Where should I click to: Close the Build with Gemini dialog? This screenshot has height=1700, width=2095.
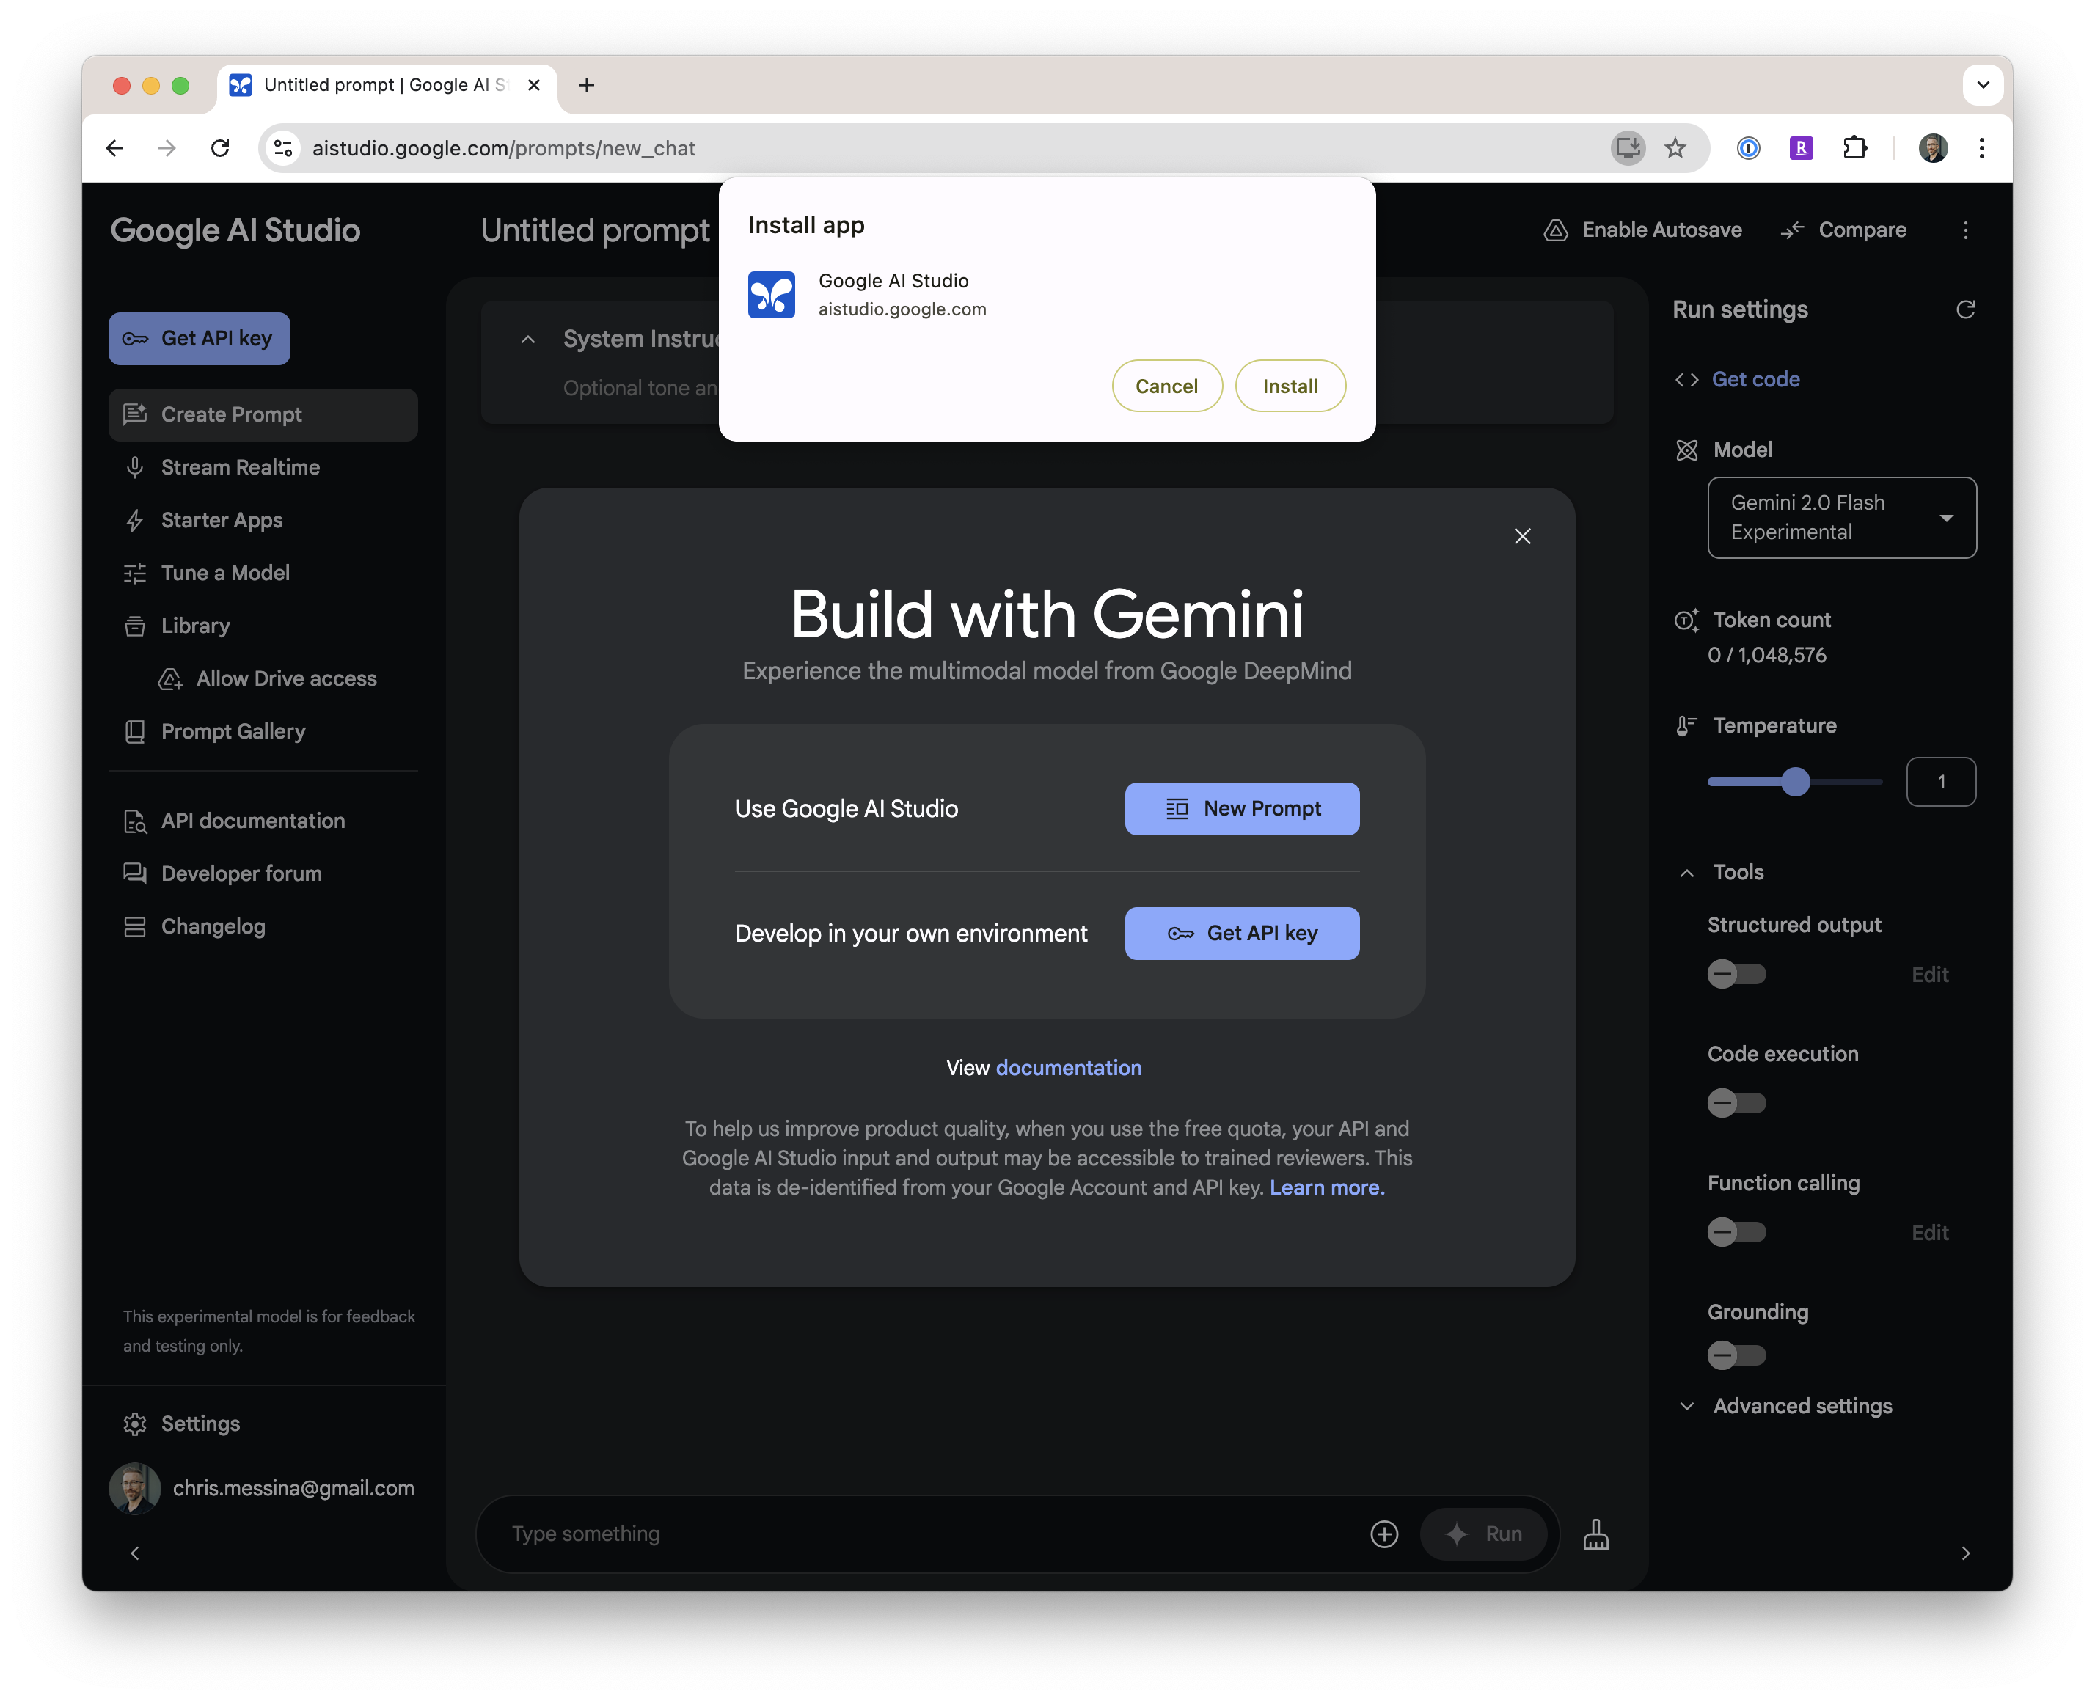[x=1522, y=535]
